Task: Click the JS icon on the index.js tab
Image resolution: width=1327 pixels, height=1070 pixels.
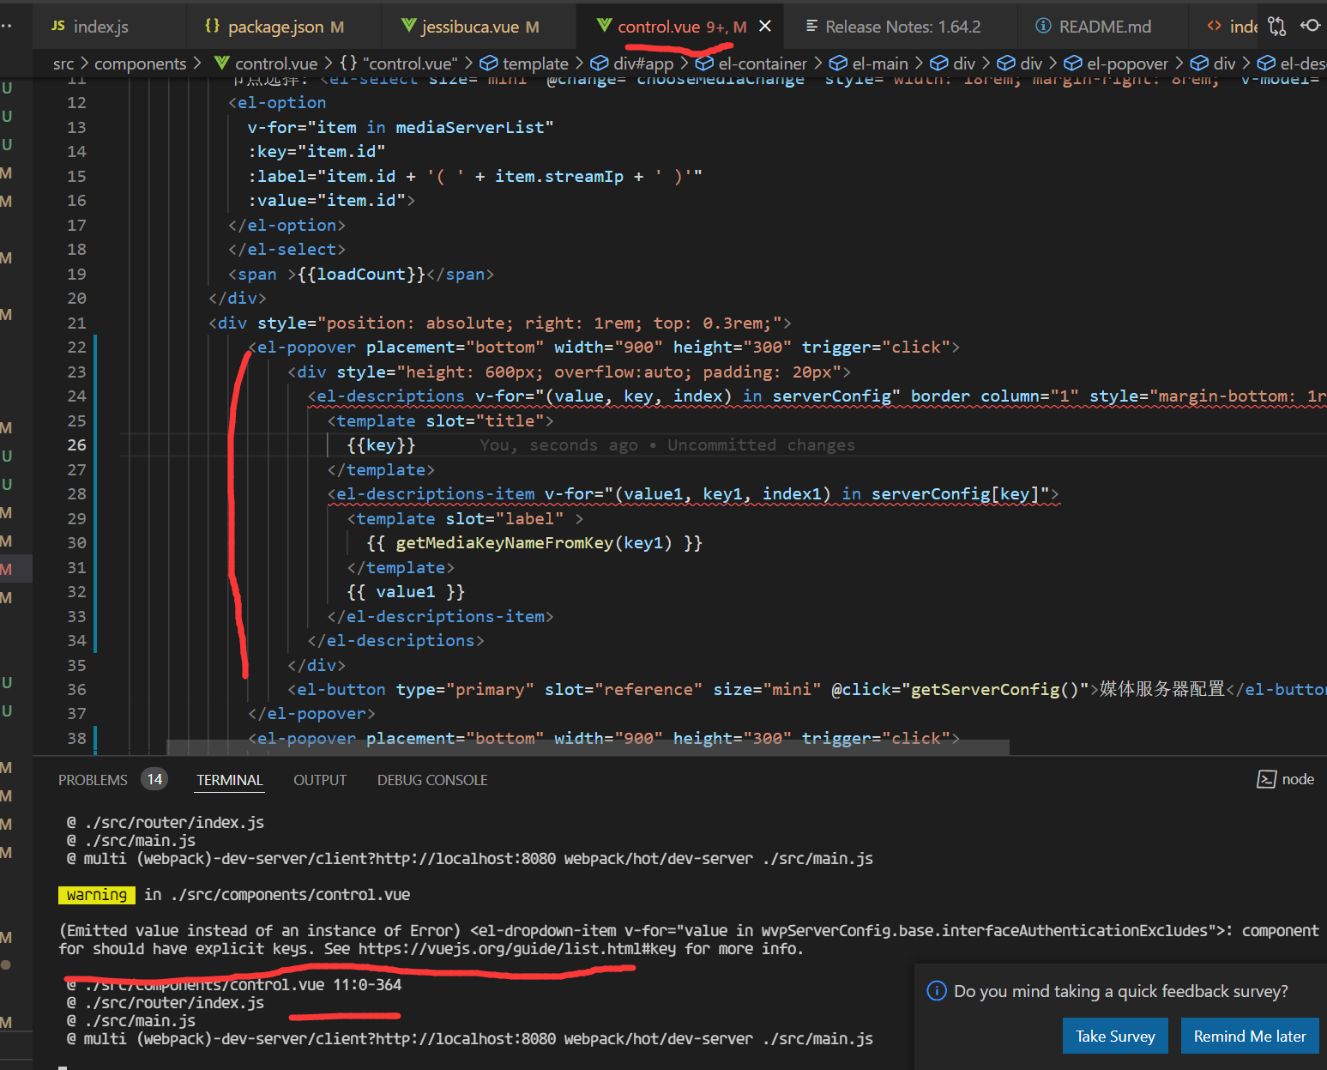Action: 57,26
